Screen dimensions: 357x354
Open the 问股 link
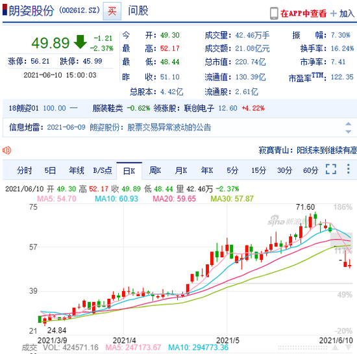tap(138, 10)
